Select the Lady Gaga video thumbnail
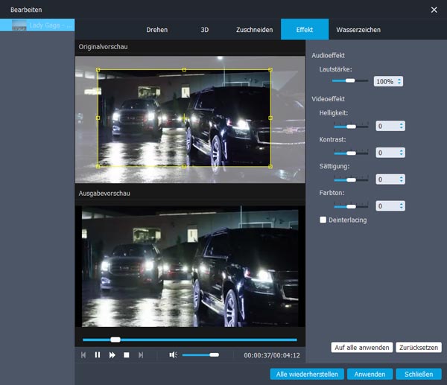The width and height of the screenshot is (447, 385). 20,25
